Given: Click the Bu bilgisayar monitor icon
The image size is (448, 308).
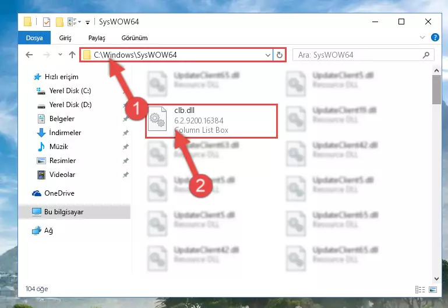Looking at the screenshot, I should 37,212.
